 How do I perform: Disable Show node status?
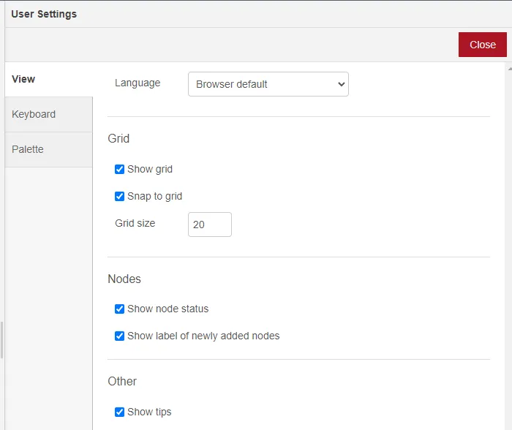click(x=119, y=309)
